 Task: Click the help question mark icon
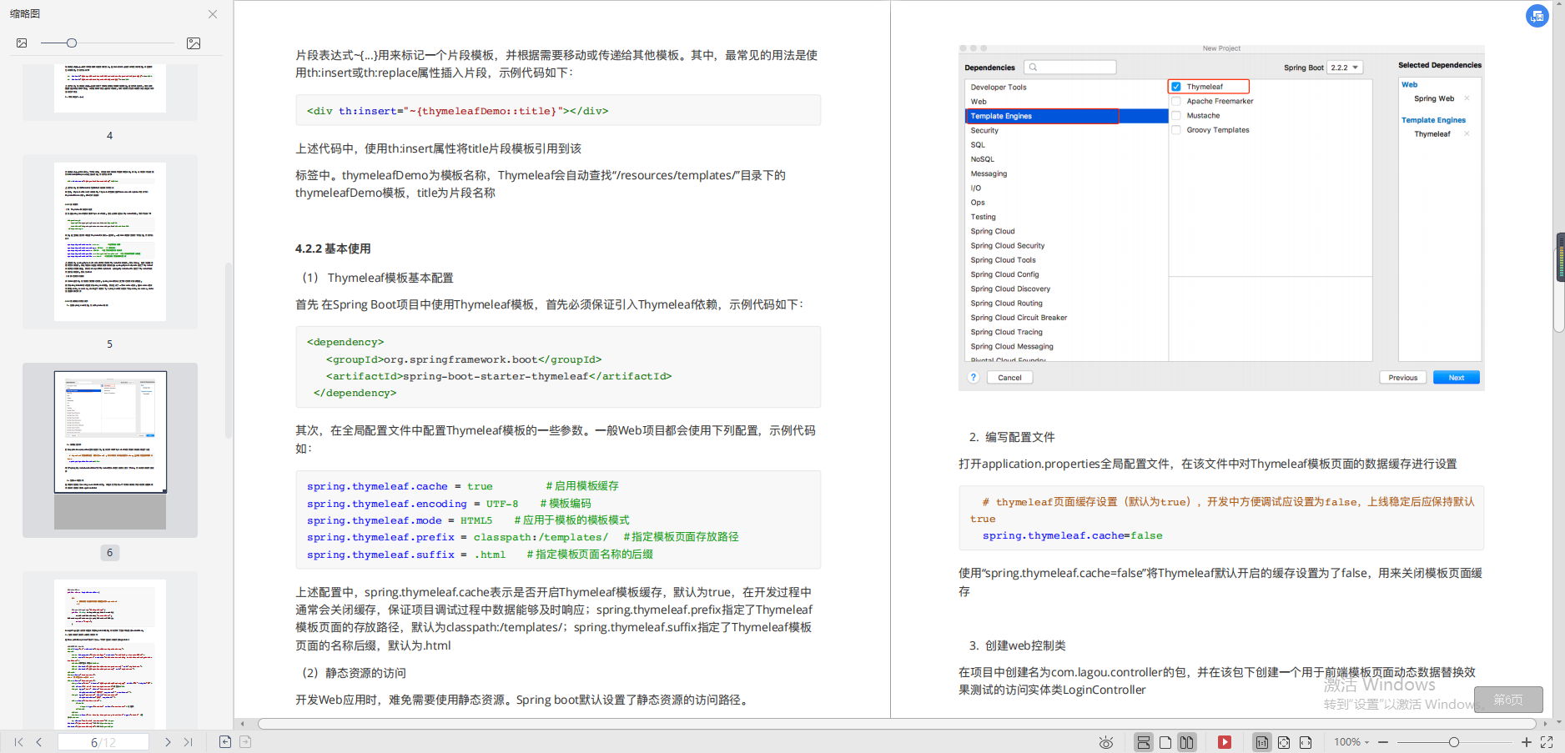(x=973, y=378)
